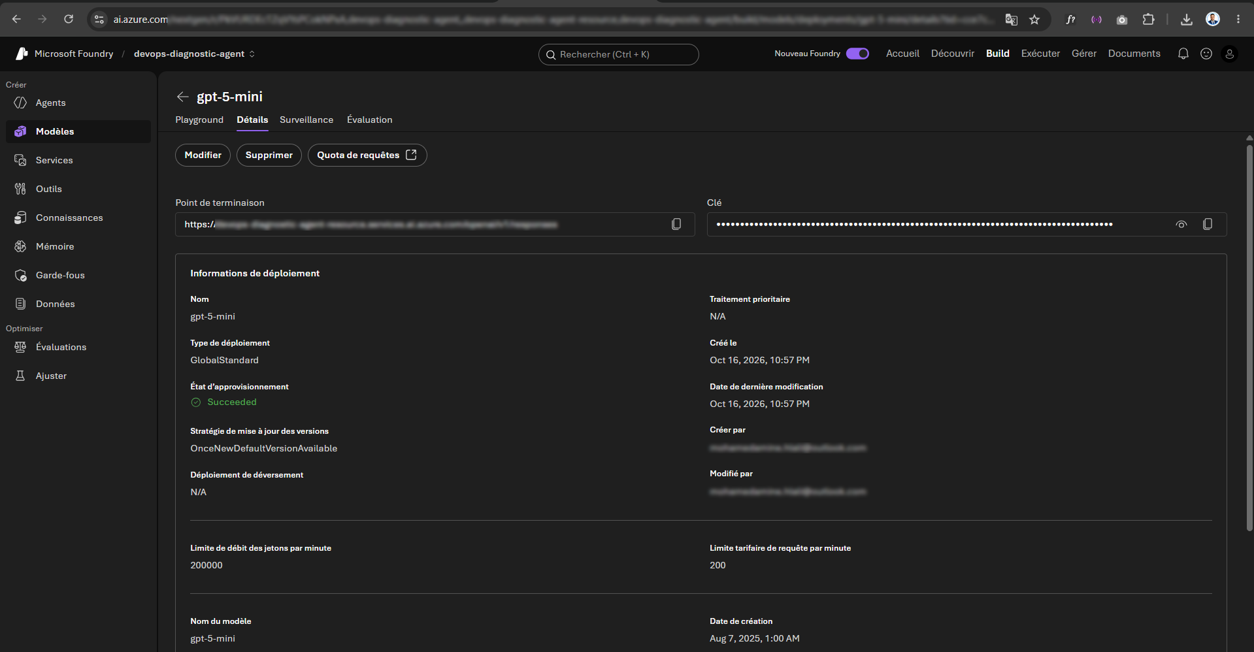Screen dimensions: 1254x652
Task: Reveal the Clé with the eye icon
Action: (x=1181, y=224)
